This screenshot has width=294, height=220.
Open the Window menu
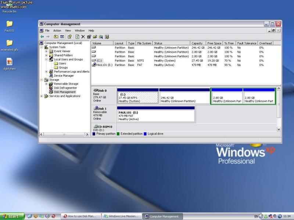click(x=80, y=30)
